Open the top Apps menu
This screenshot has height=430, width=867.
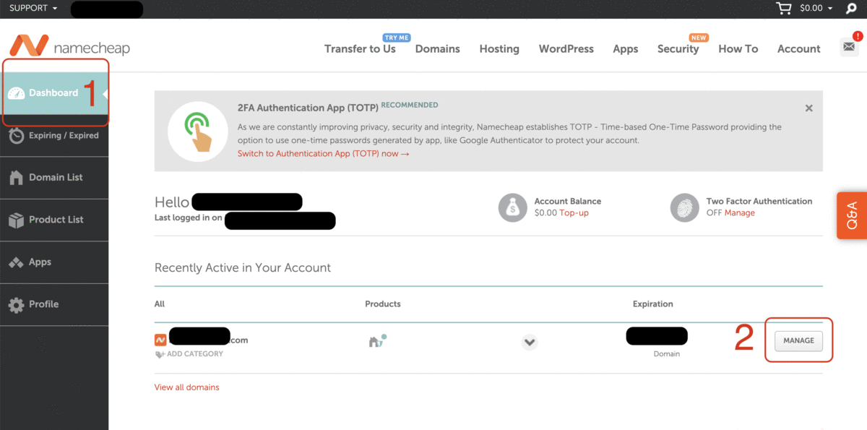[x=626, y=48]
